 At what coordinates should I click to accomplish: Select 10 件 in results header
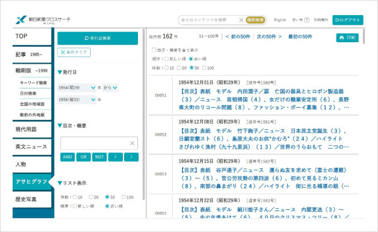pyautogui.click(x=166, y=68)
